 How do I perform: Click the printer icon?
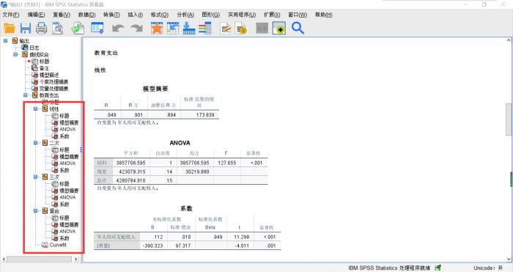[41, 29]
